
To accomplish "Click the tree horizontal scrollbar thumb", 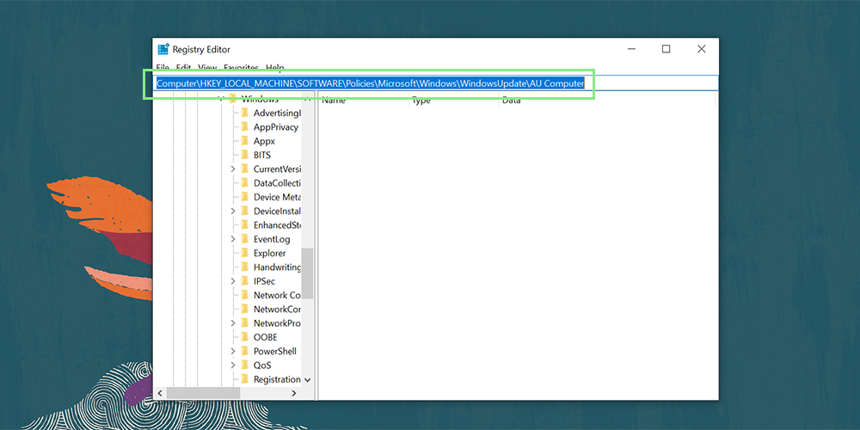I will click(x=204, y=393).
